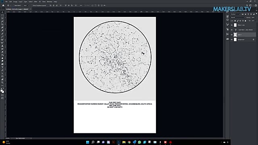Click the background color swatch

point(3,92)
